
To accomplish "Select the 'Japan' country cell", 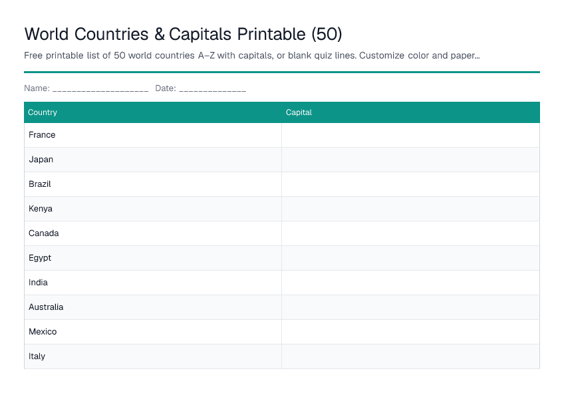I will pyautogui.click(x=153, y=160).
